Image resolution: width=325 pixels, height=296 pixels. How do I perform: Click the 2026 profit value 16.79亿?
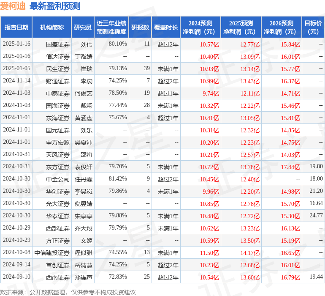point(290,277)
